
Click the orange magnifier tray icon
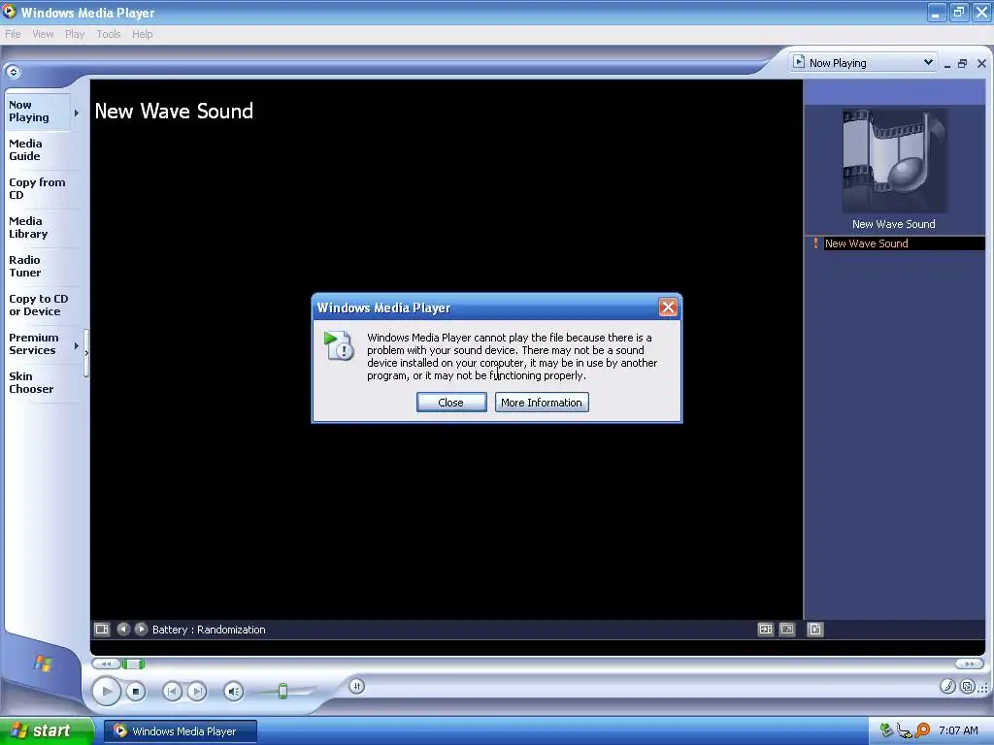click(x=922, y=730)
